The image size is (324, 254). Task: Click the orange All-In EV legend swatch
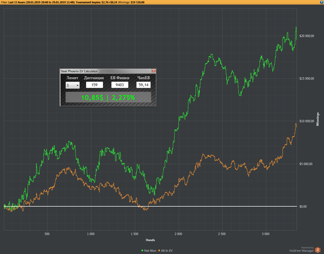tap(159, 250)
